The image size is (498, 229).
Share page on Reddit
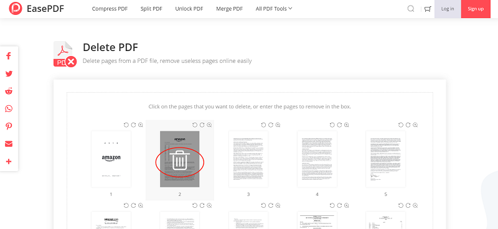pos(9,91)
